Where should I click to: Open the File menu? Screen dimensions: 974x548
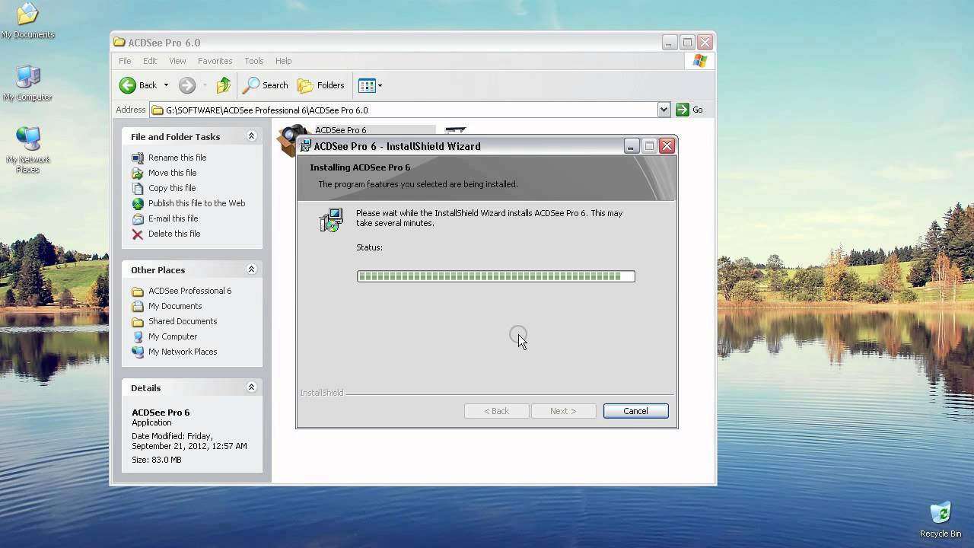125,61
